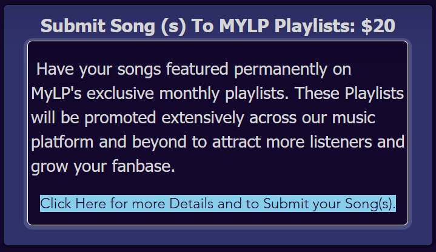436x252 pixels.
Task: Click the 'Click Here for more Details' link
Action: [218, 203]
